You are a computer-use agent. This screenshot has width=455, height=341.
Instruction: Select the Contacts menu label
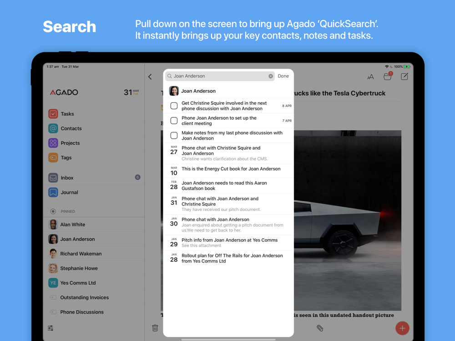(71, 129)
